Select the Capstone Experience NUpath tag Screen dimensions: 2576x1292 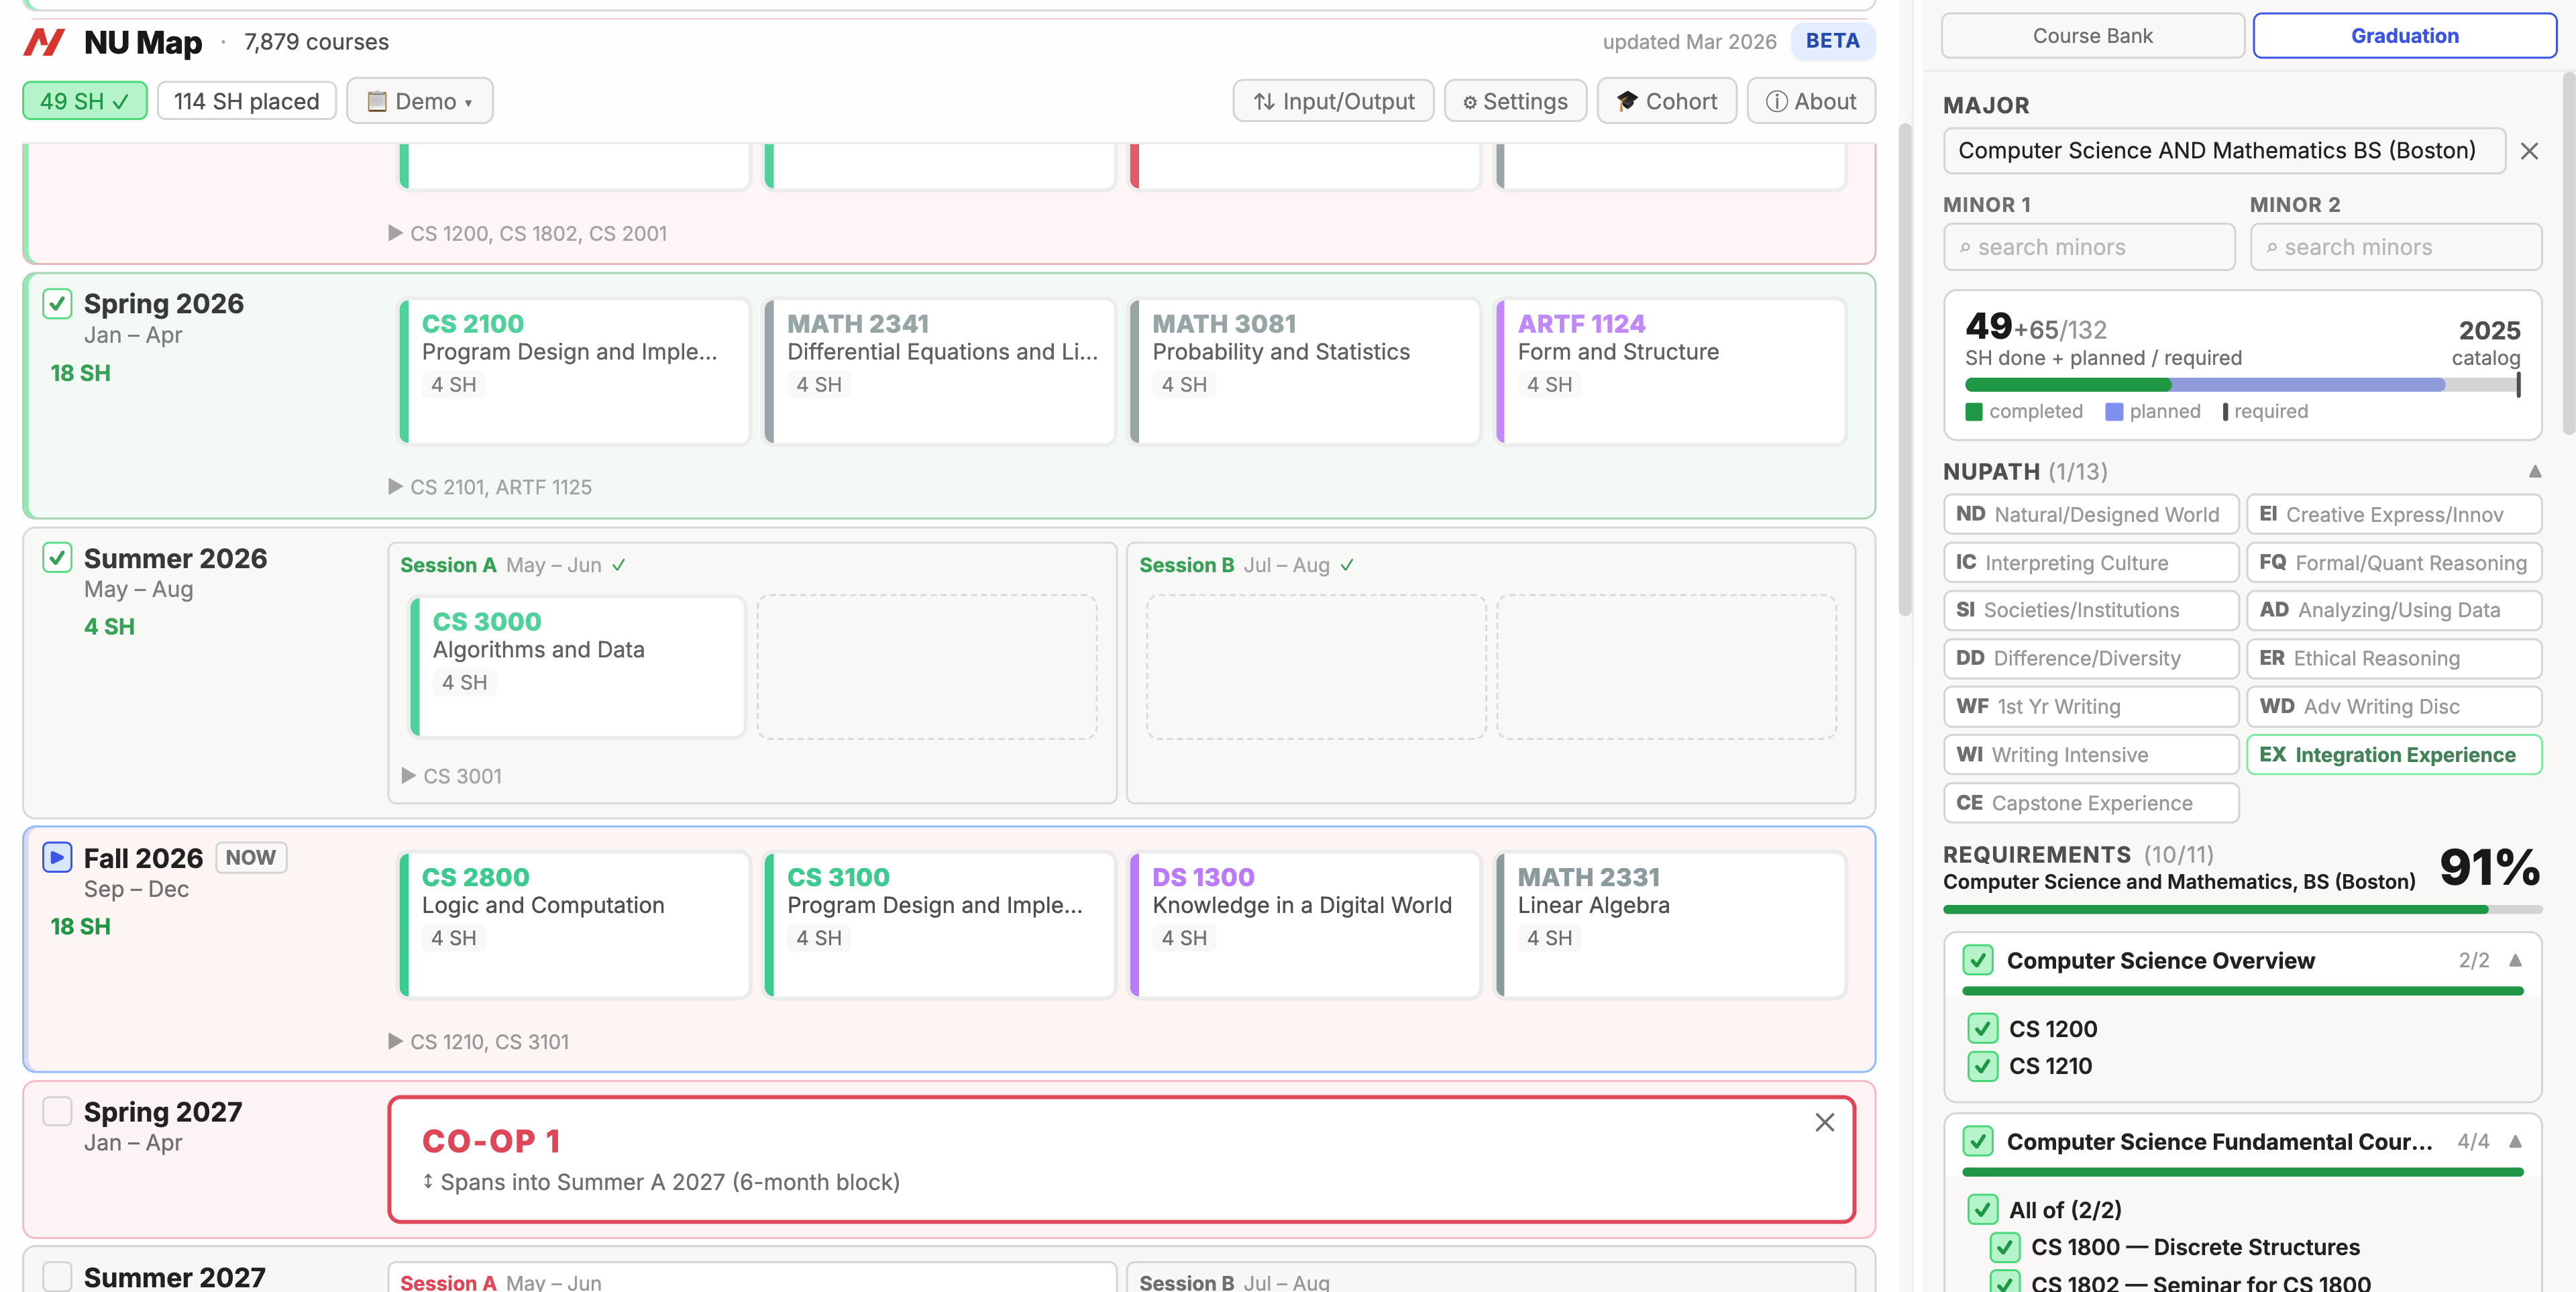[x=2090, y=803]
